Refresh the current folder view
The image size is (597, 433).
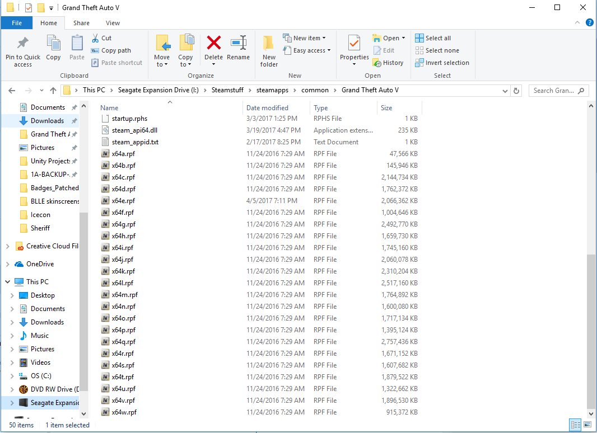516,91
